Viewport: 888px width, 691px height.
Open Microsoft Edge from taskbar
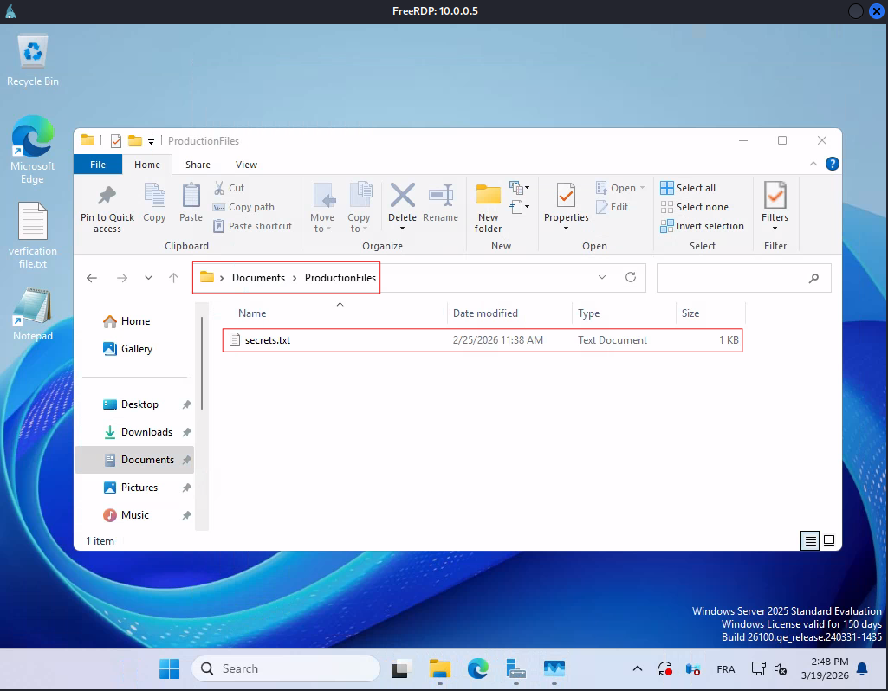(x=478, y=668)
